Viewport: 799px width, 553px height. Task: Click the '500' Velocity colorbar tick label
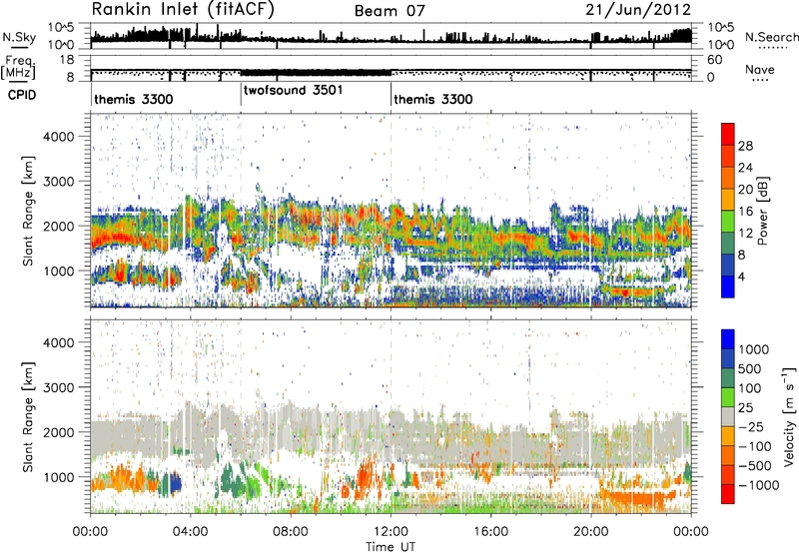click(750, 369)
